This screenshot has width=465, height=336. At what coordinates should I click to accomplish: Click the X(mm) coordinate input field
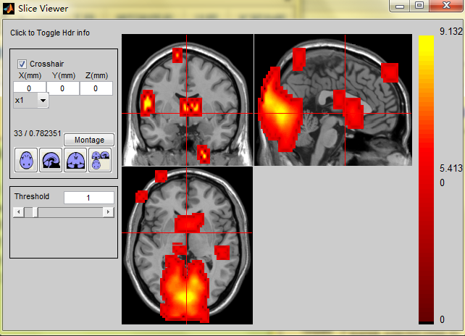click(x=30, y=88)
